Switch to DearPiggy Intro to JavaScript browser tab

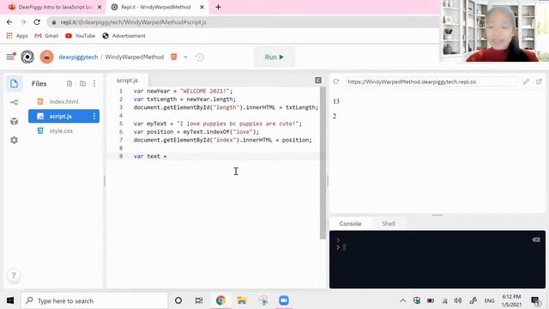[x=54, y=7]
